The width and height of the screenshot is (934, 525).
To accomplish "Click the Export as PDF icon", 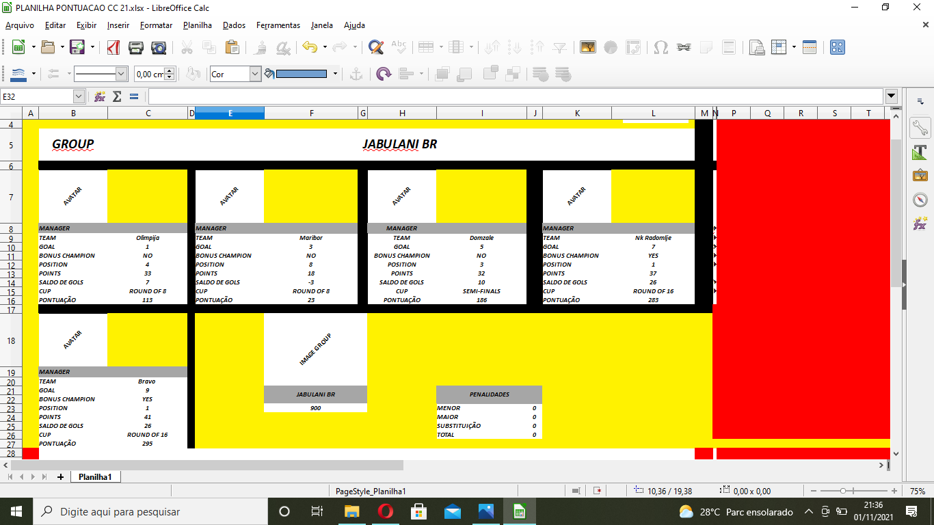I will [x=114, y=47].
